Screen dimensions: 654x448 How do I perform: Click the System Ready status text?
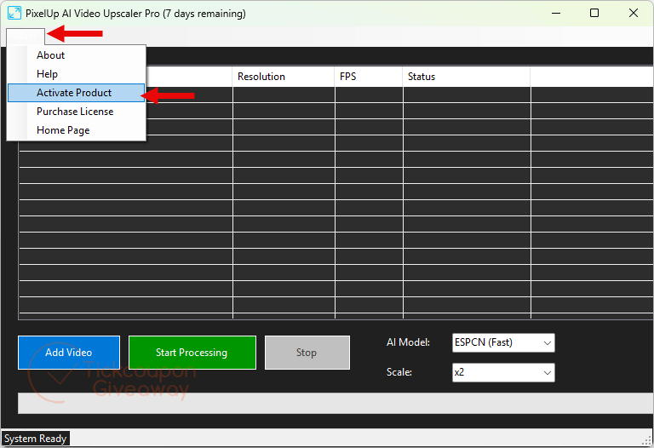36,439
